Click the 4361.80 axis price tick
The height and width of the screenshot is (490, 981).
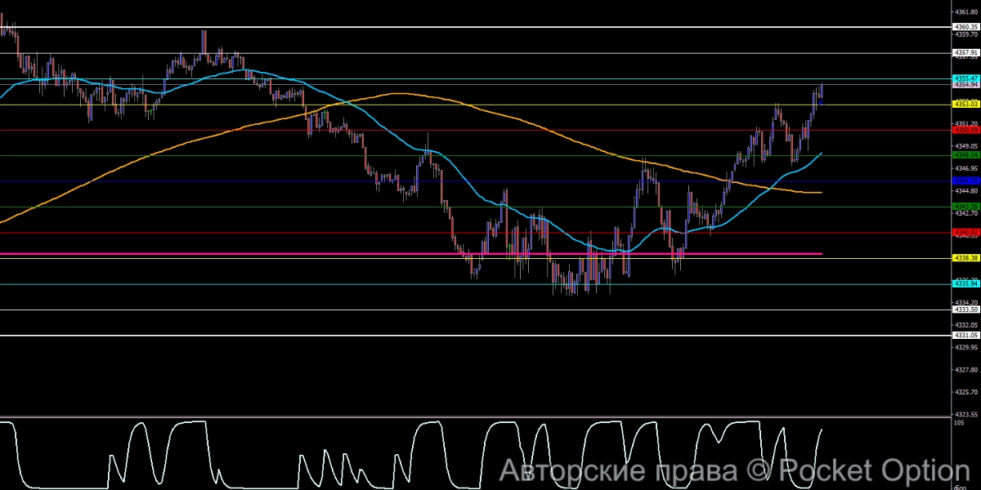click(x=965, y=12)
